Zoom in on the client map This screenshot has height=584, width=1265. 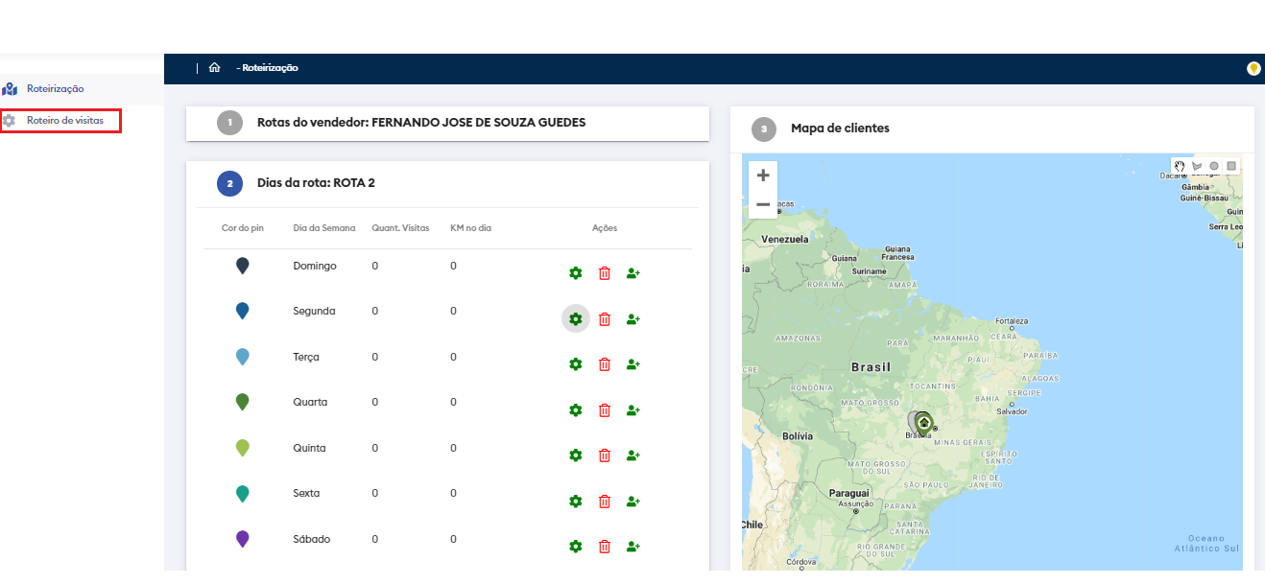pyautogui.click(x=763, y=175)
